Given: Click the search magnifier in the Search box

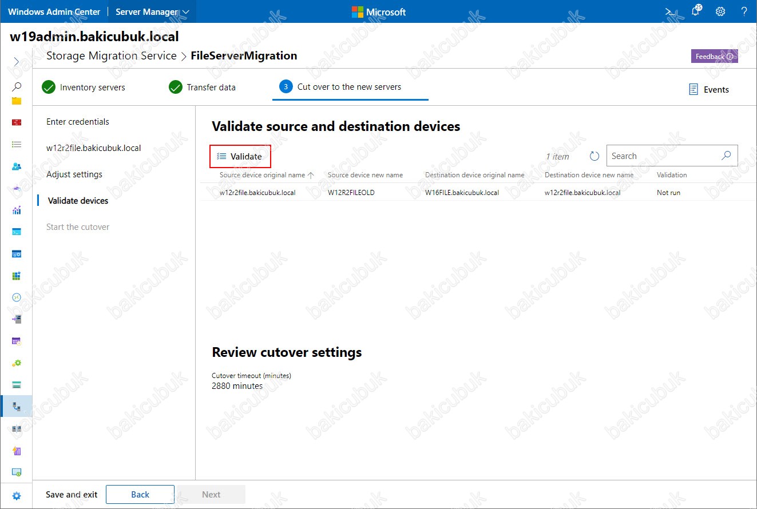Looking at the screenshot, I should click(x=726, y=156).
